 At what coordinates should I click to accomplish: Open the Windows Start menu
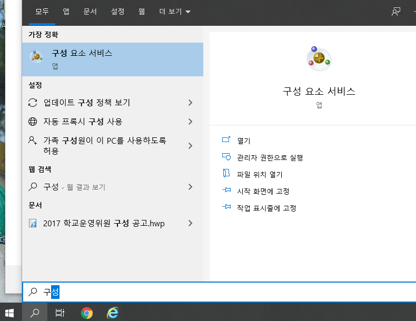[x=9, y=313]
